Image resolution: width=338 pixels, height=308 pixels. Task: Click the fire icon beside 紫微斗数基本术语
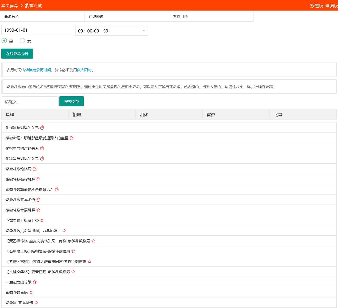tap(39, 200)
